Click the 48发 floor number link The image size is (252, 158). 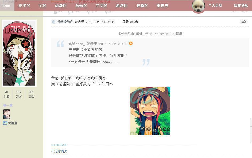(x=244, y=22)
